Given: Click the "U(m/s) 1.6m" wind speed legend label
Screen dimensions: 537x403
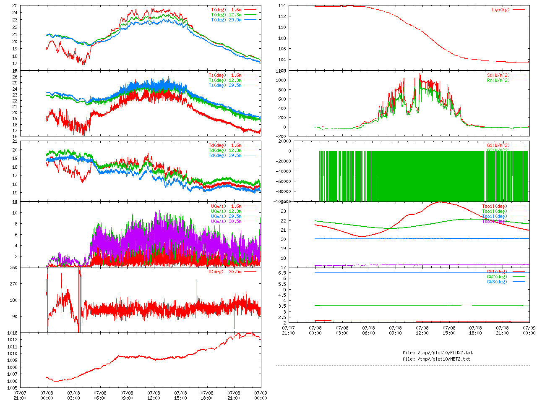Looking at the screenshot, I should 227,206.
